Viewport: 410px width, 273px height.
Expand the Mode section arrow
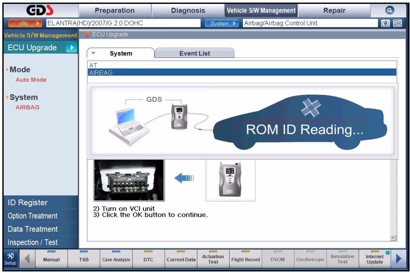(7, 70)
